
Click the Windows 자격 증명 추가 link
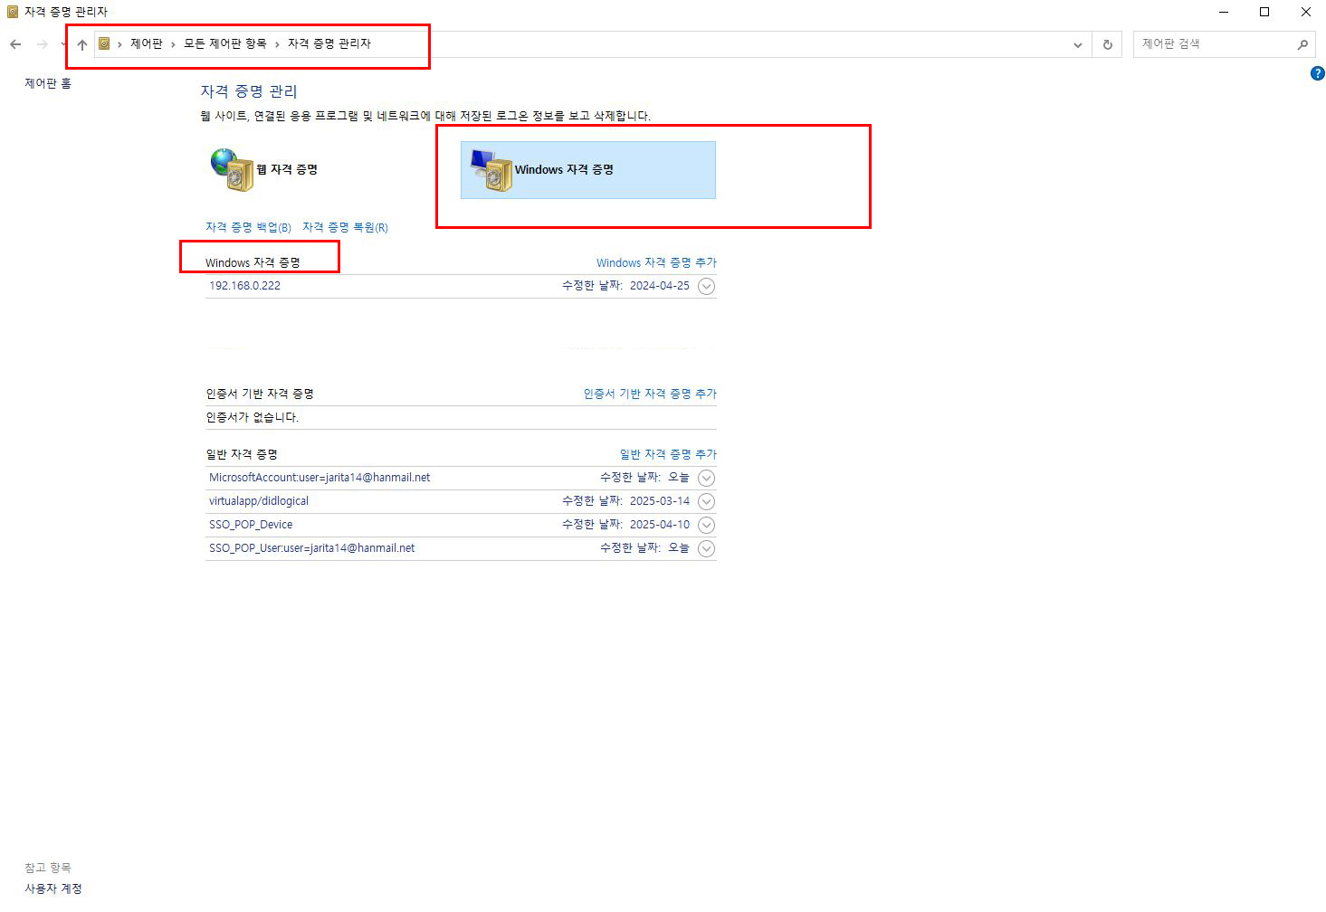point(655,262)
